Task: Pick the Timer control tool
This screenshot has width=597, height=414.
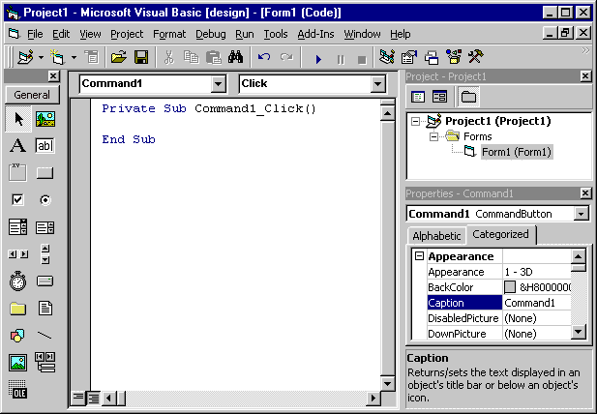Action: pyautogui.click(x=17, y=281)
